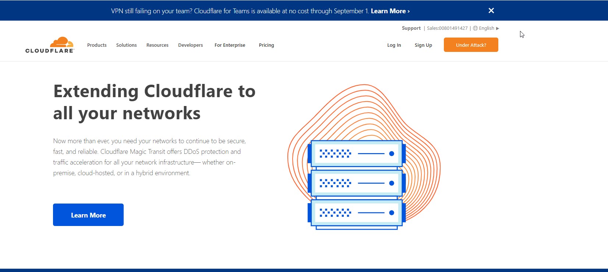Open the Solutions menu
Screen dimensions: 608x272
pos(126,45)
